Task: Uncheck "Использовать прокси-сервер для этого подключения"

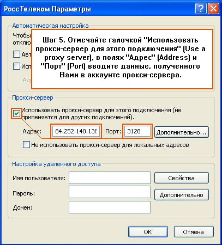Action: coord(17,114)
